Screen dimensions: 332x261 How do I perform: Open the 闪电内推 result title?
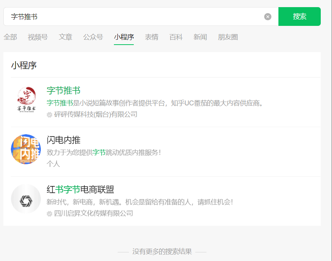(x=64, y=140)
